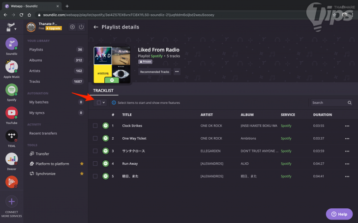Click Spotify service link on Clock Strikes row
The image size is (358, 223).
[x=286, y=125]
